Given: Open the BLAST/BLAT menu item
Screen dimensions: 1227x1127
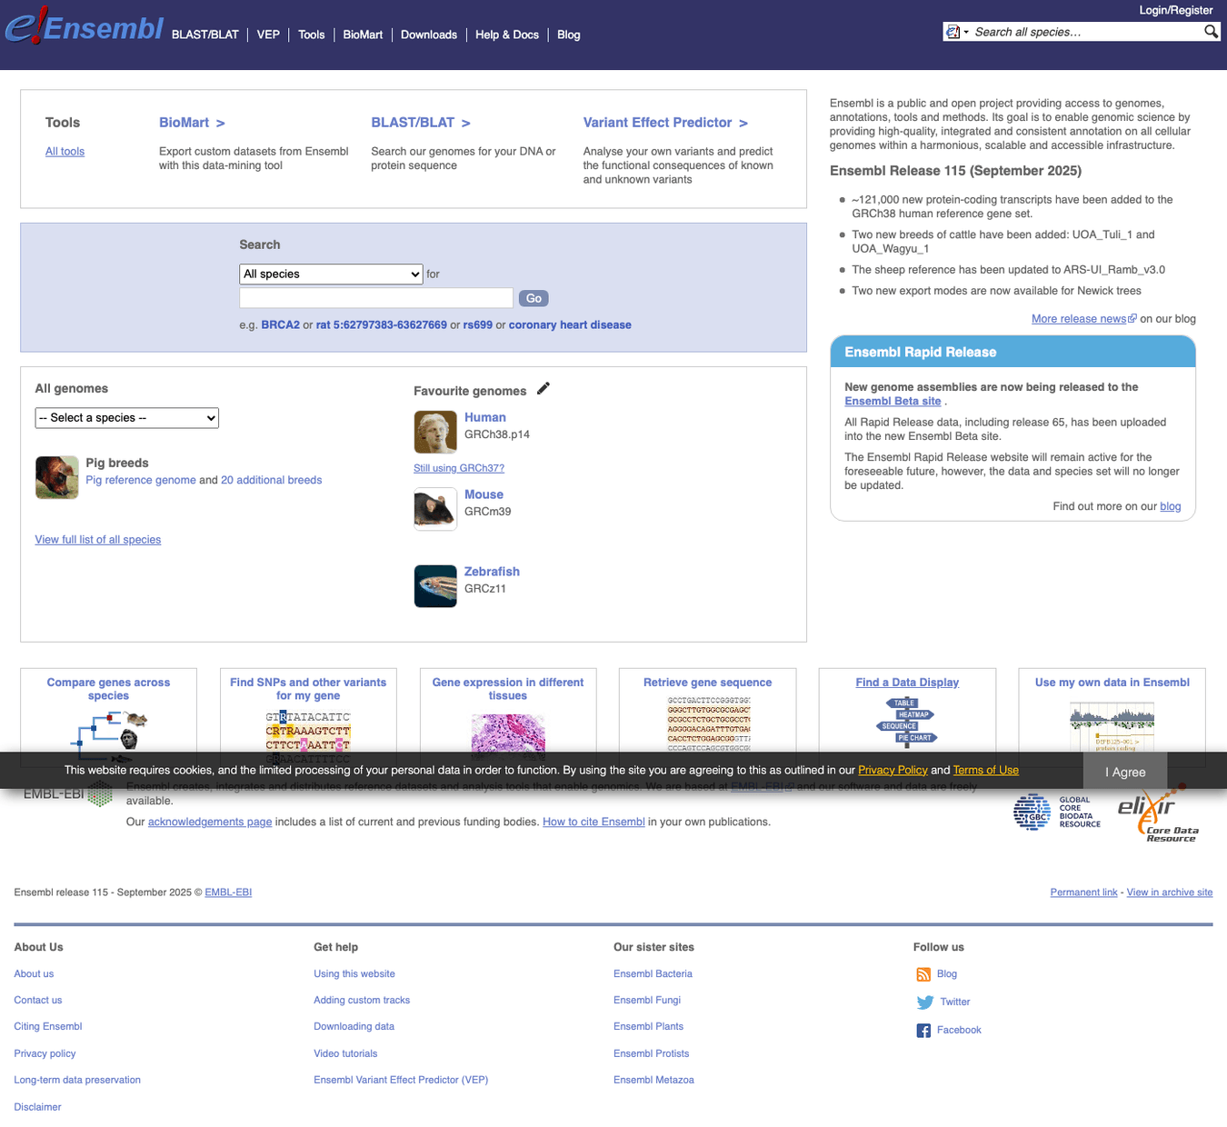Looking at the screenshot, I should tap(205, 35).
